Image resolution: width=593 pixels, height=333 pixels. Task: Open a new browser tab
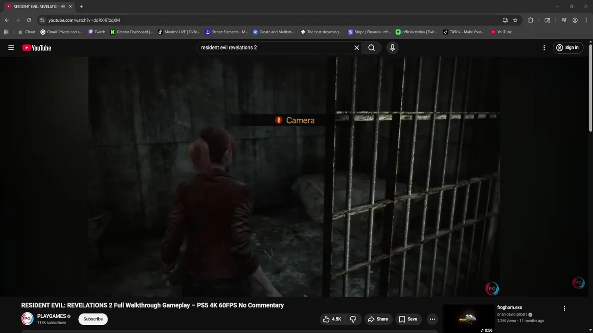point(82,6)
